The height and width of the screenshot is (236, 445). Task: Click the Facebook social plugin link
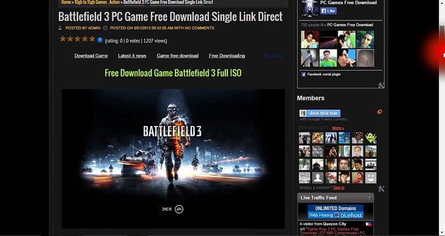[324, 75]
